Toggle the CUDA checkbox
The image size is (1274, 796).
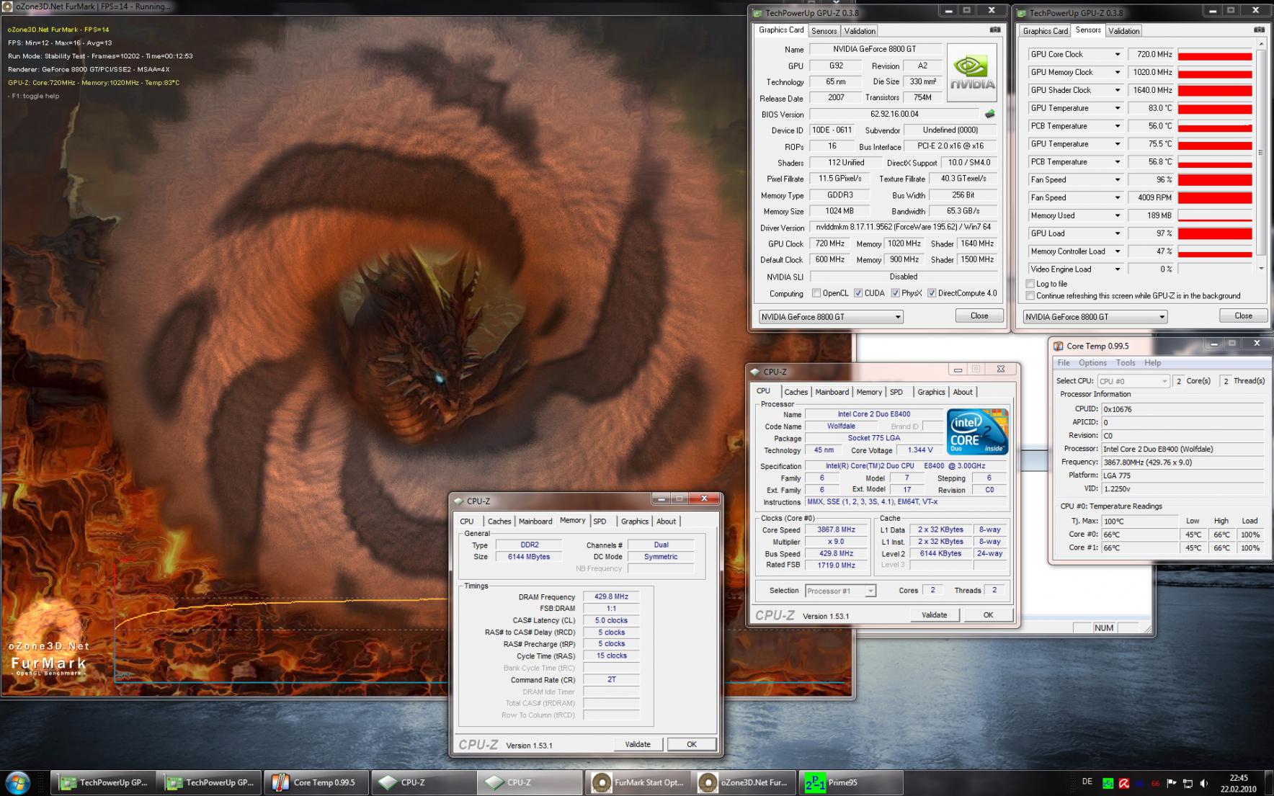pyautogui.click(x=858, y=293)
